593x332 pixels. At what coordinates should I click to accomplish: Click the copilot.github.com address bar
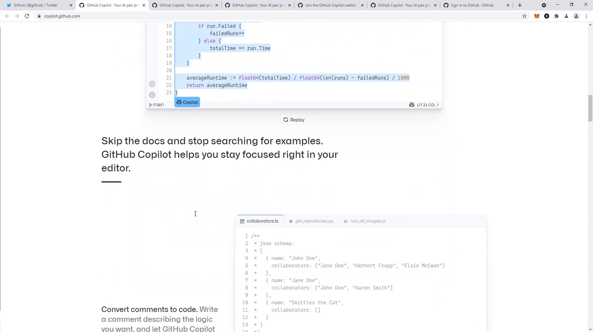click(278, 16)
